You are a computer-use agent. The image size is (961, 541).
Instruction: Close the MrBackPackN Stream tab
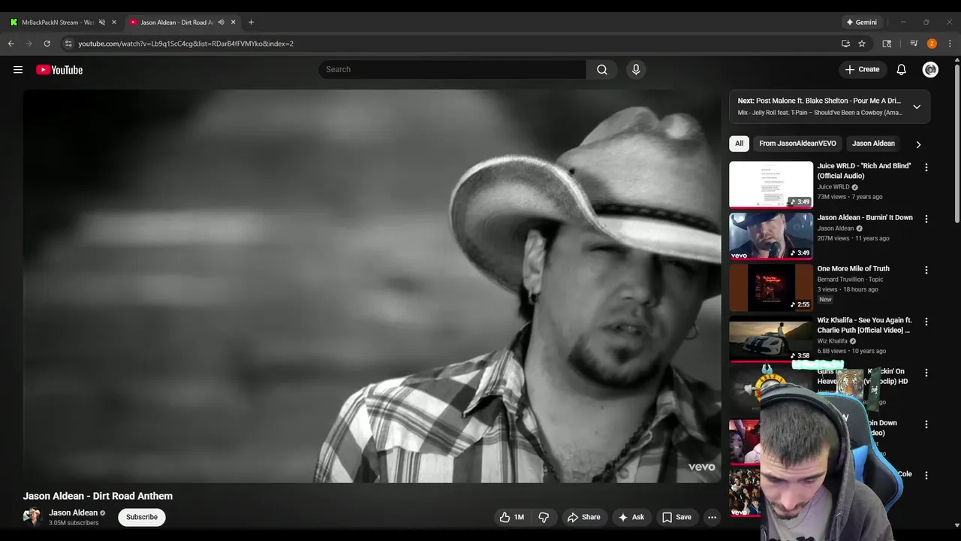[114, 22]
